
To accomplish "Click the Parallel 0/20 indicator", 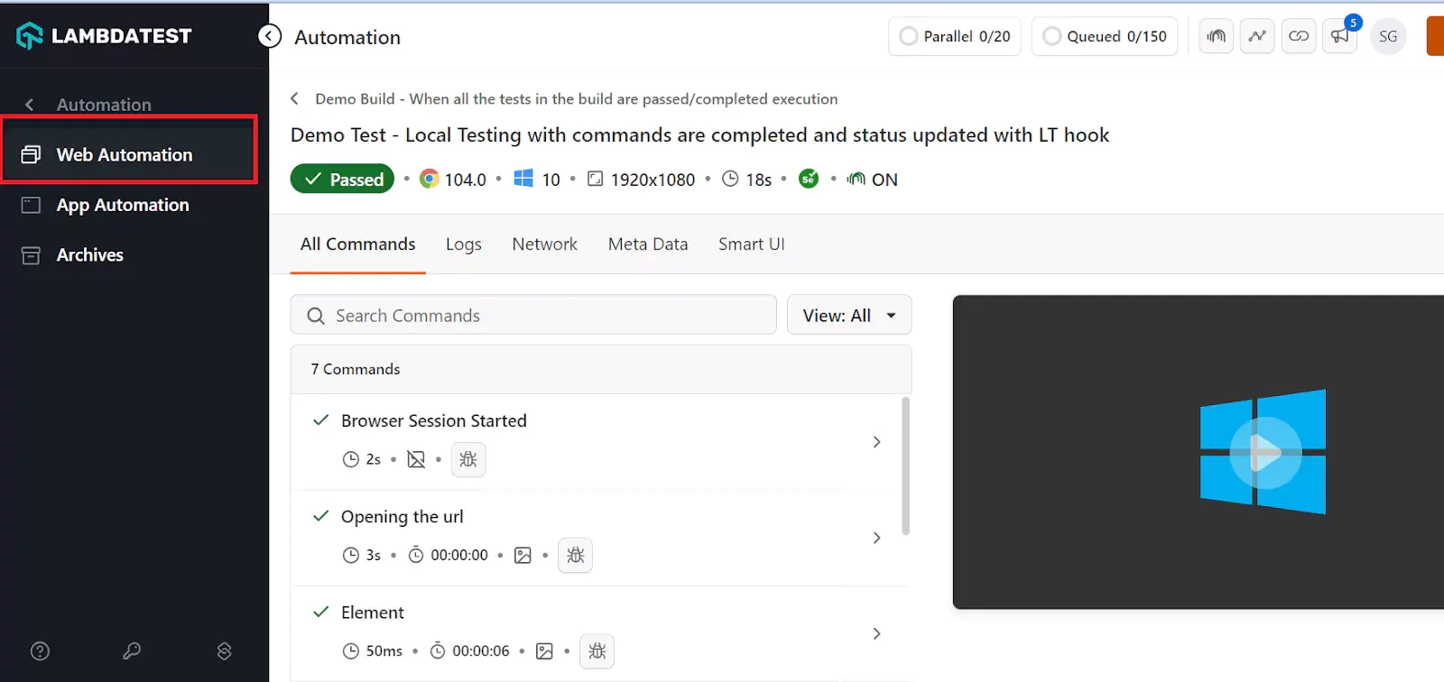I will coord(955,36).
